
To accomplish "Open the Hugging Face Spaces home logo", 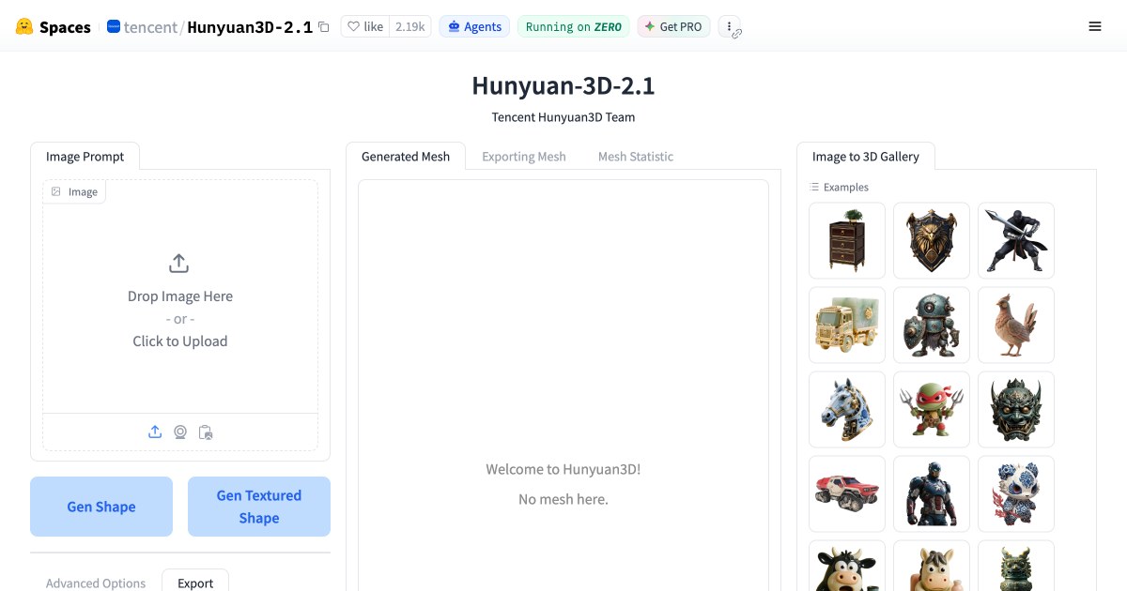I will tap(53, 26).
